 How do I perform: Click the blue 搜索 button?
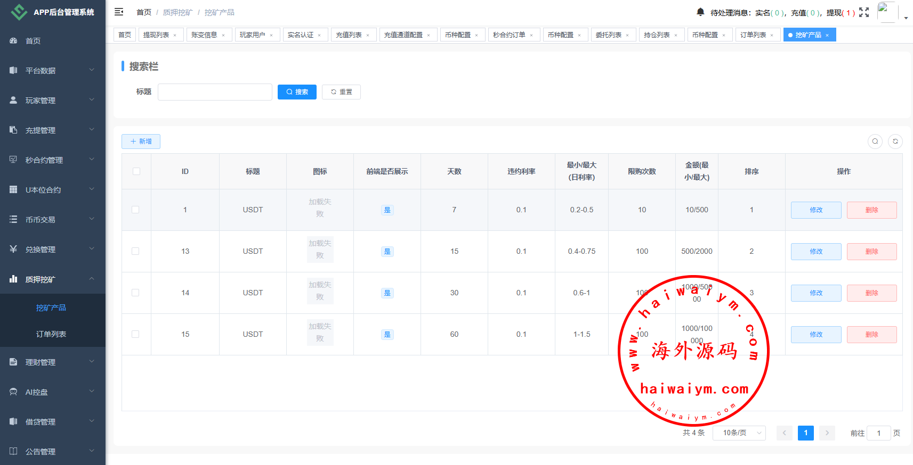tap(297, 92)
